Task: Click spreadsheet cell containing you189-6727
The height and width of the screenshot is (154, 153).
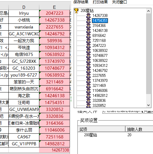Action: (24, 75)
